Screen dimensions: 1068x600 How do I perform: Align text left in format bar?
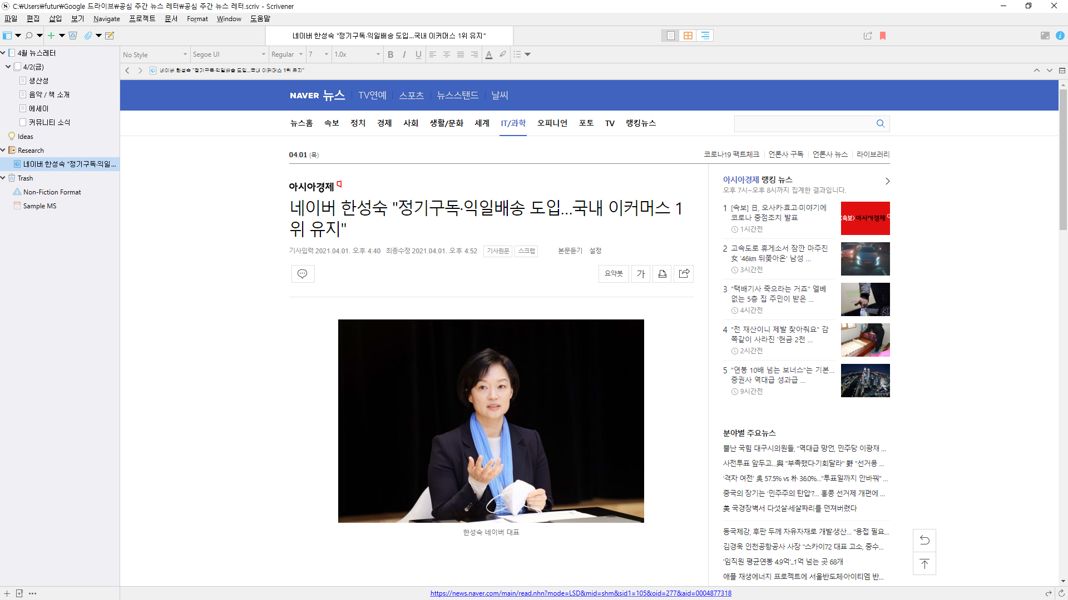433,54
